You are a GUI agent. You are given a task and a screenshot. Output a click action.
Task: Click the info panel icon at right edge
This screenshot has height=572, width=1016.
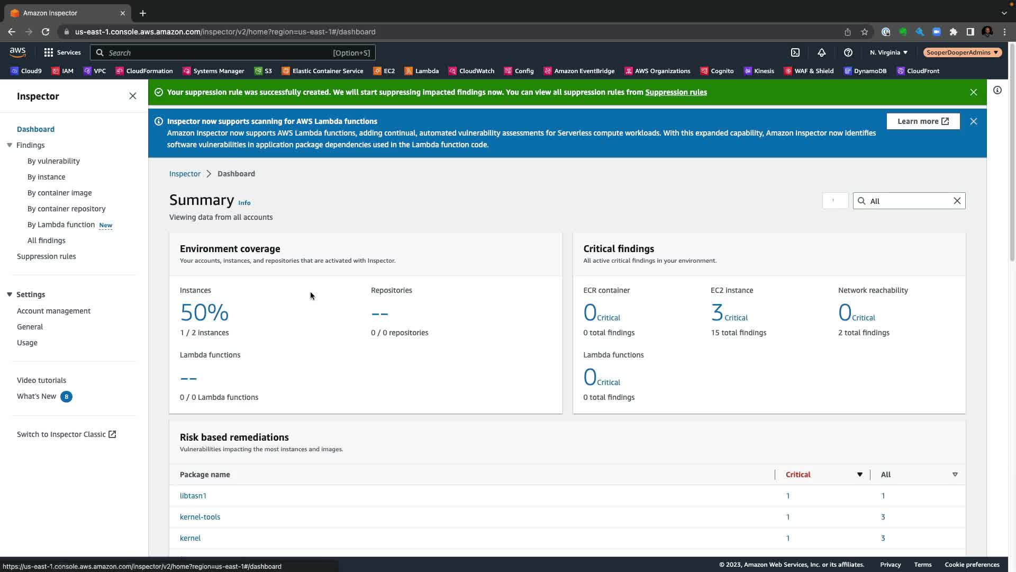tap(997, 90)
